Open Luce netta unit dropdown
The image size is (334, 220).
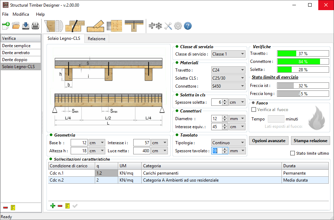coord(159,151)
